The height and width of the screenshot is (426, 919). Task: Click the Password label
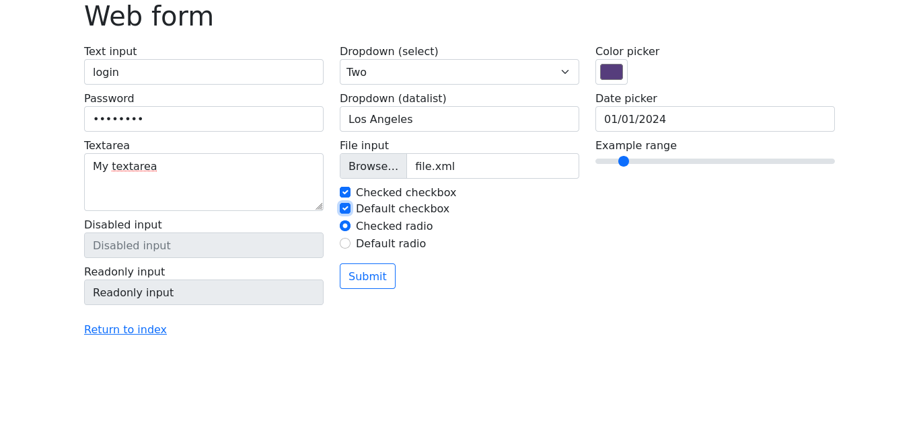pos(109,98)
